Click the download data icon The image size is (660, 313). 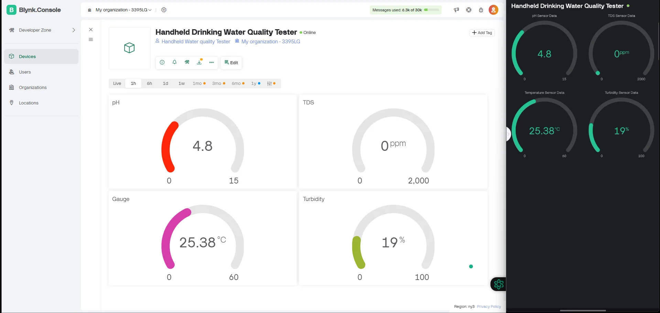click(199, 62)
